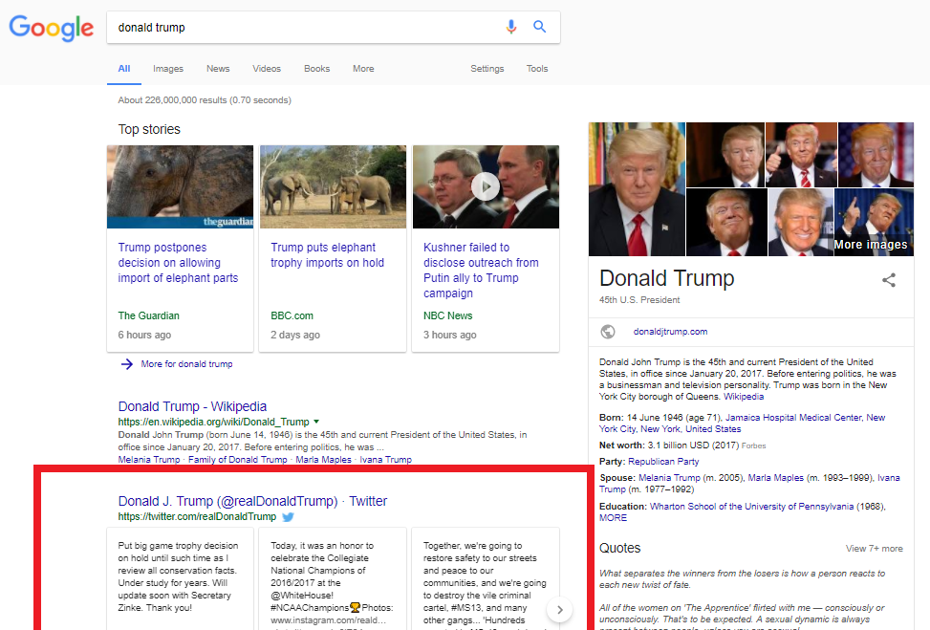Click the Google logo
930x630 pixels.
coord(51,28)
